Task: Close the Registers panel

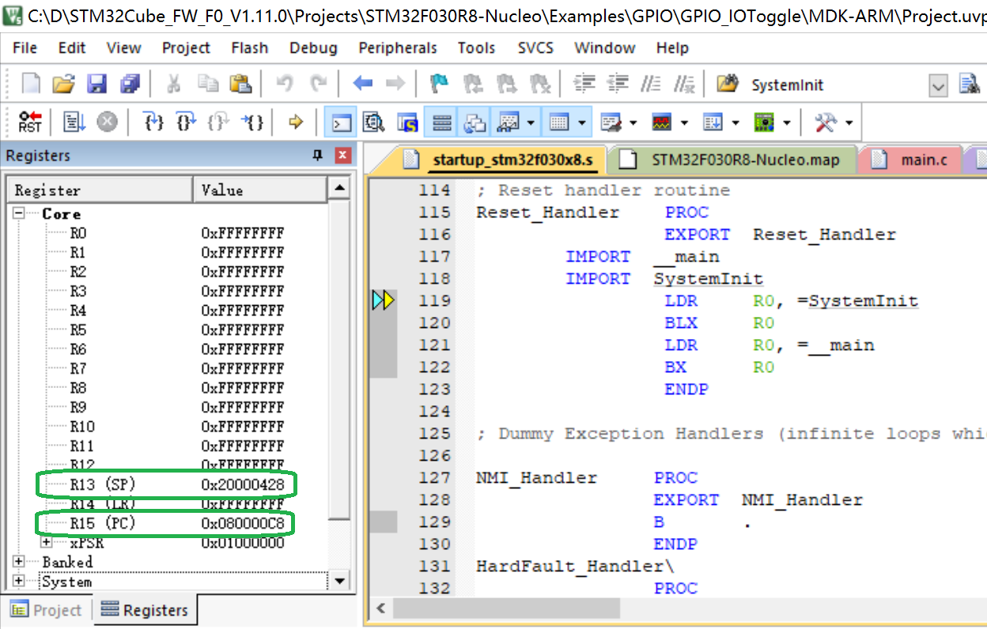Action: click(x=342, y=155)
